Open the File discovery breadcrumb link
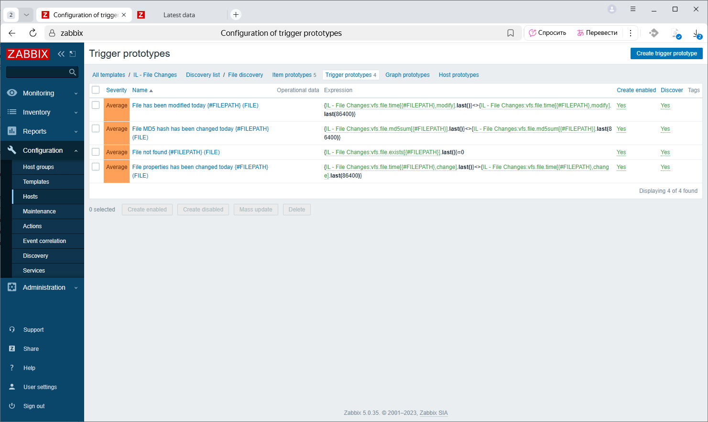This screenshot has width=708, height=422. point(245,75)
